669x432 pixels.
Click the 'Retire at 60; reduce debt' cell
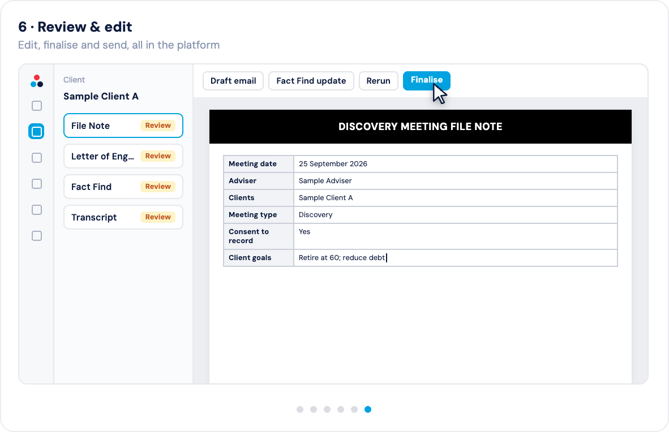tap(456, 258)
